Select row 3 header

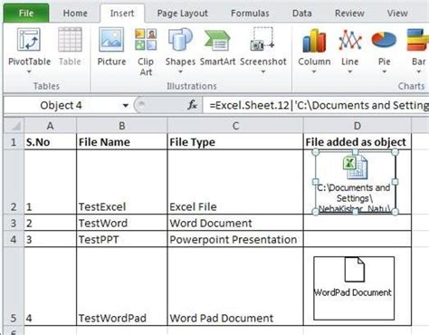[x=14, y=223]
